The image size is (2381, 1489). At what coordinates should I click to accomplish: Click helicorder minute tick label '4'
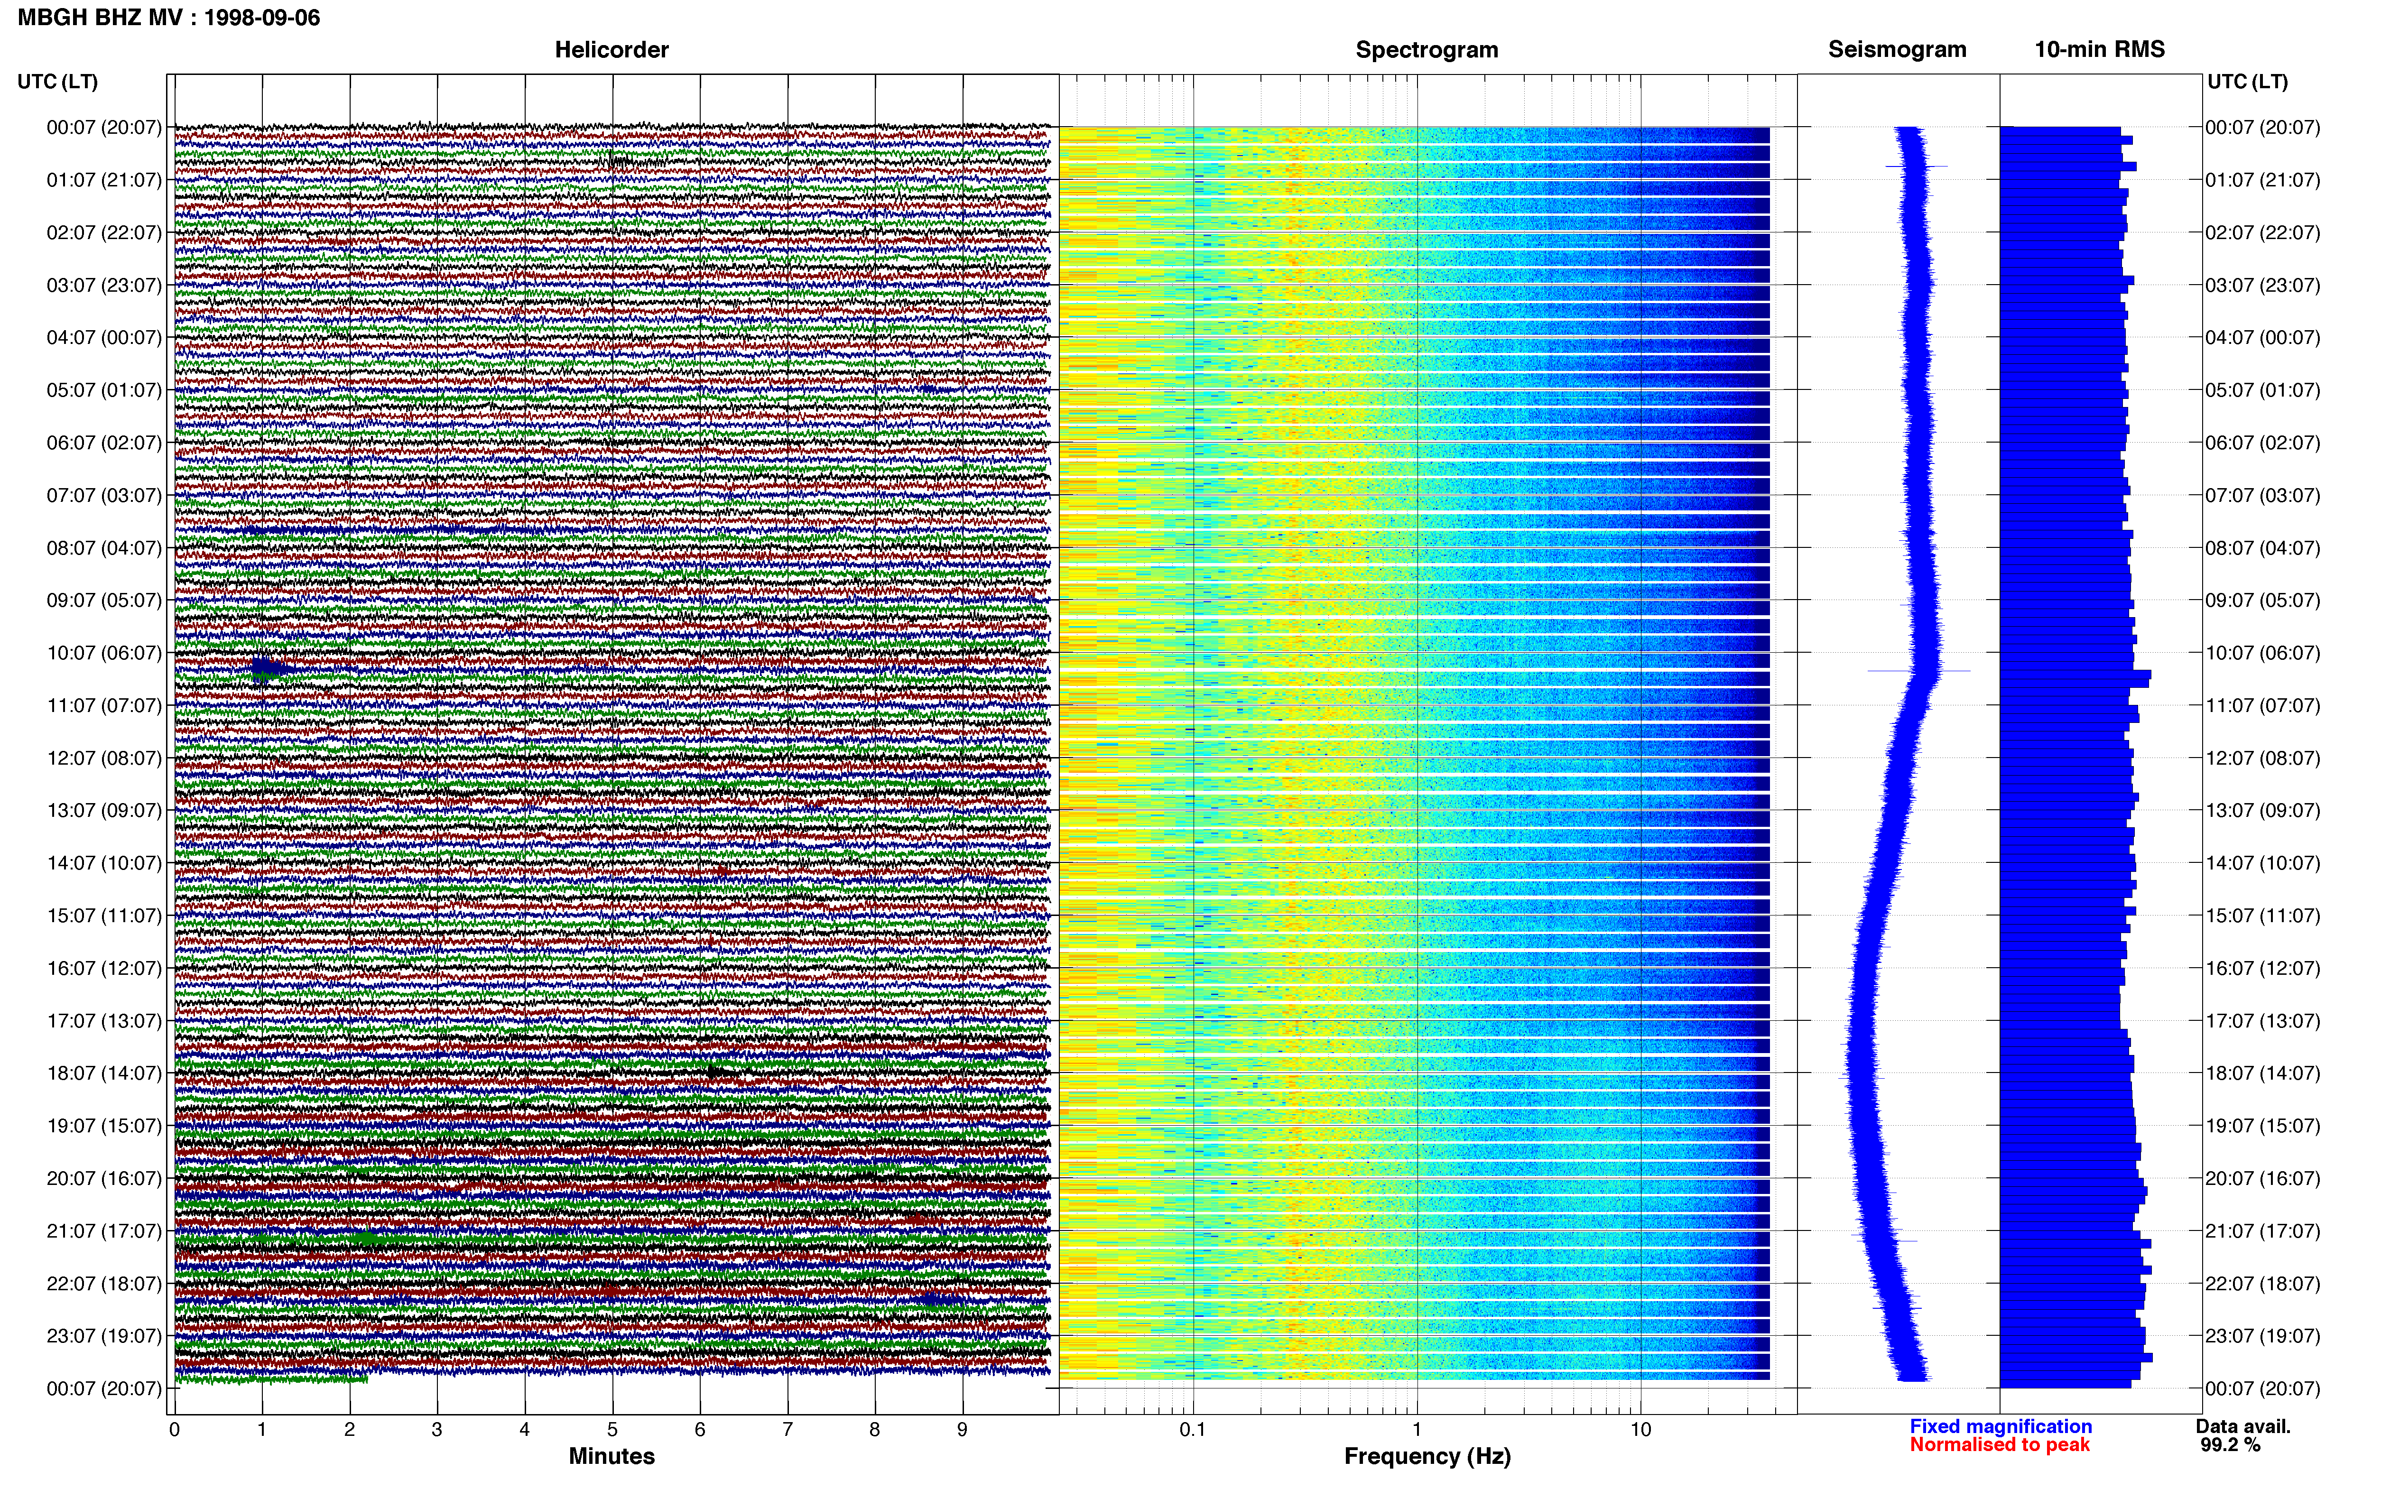(x=525, y=1430)
